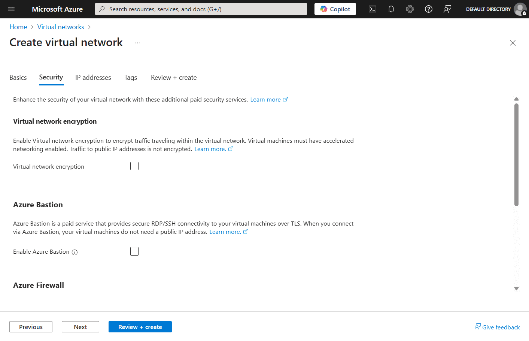Viewport: 529px width, 341px height.
Task: Check the Enable Azure Bastion box
Action: (134, 251)
